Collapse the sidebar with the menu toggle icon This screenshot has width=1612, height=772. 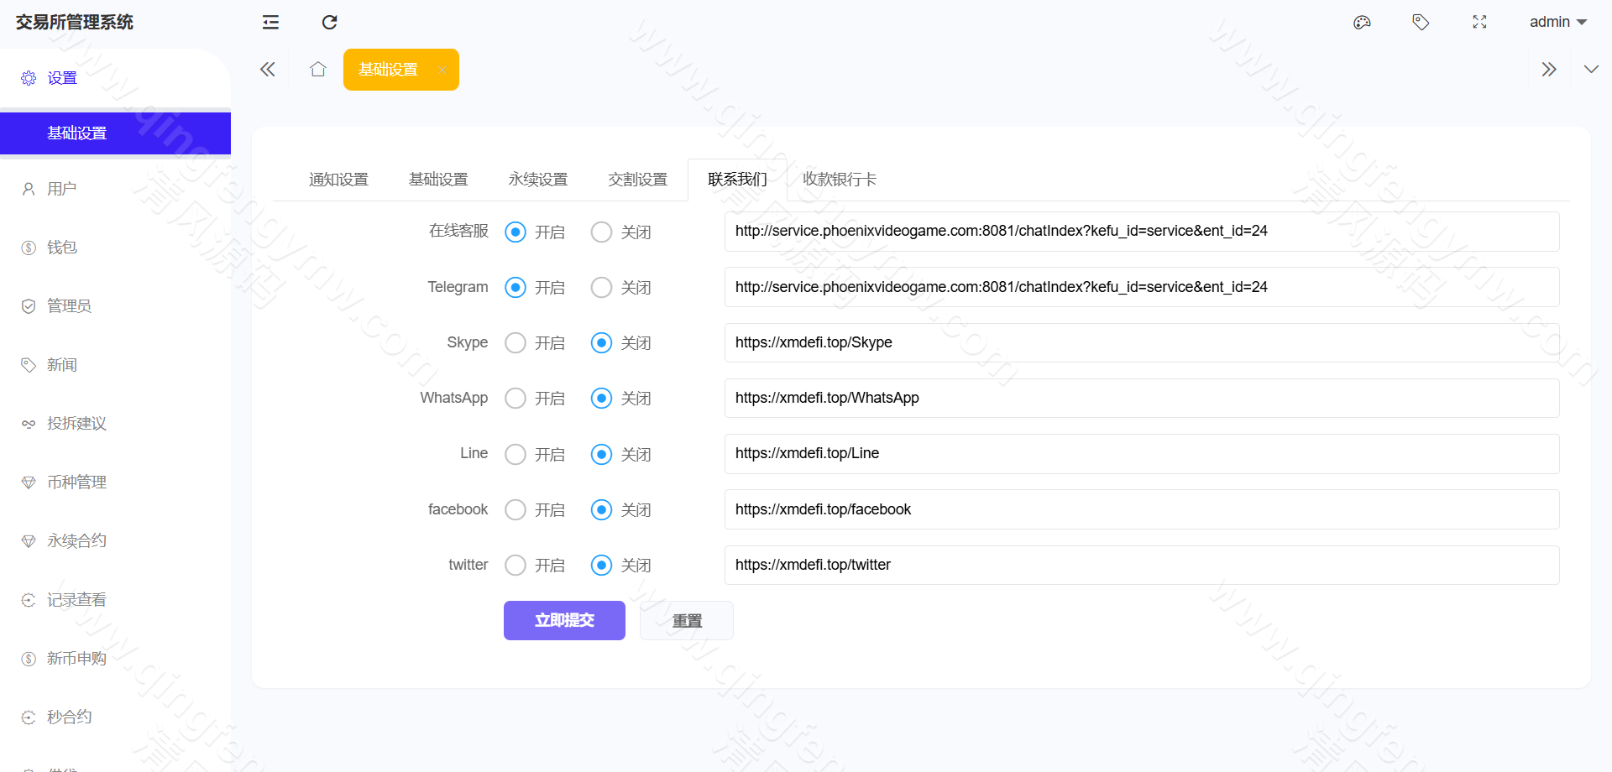click(x=270, y=22)
